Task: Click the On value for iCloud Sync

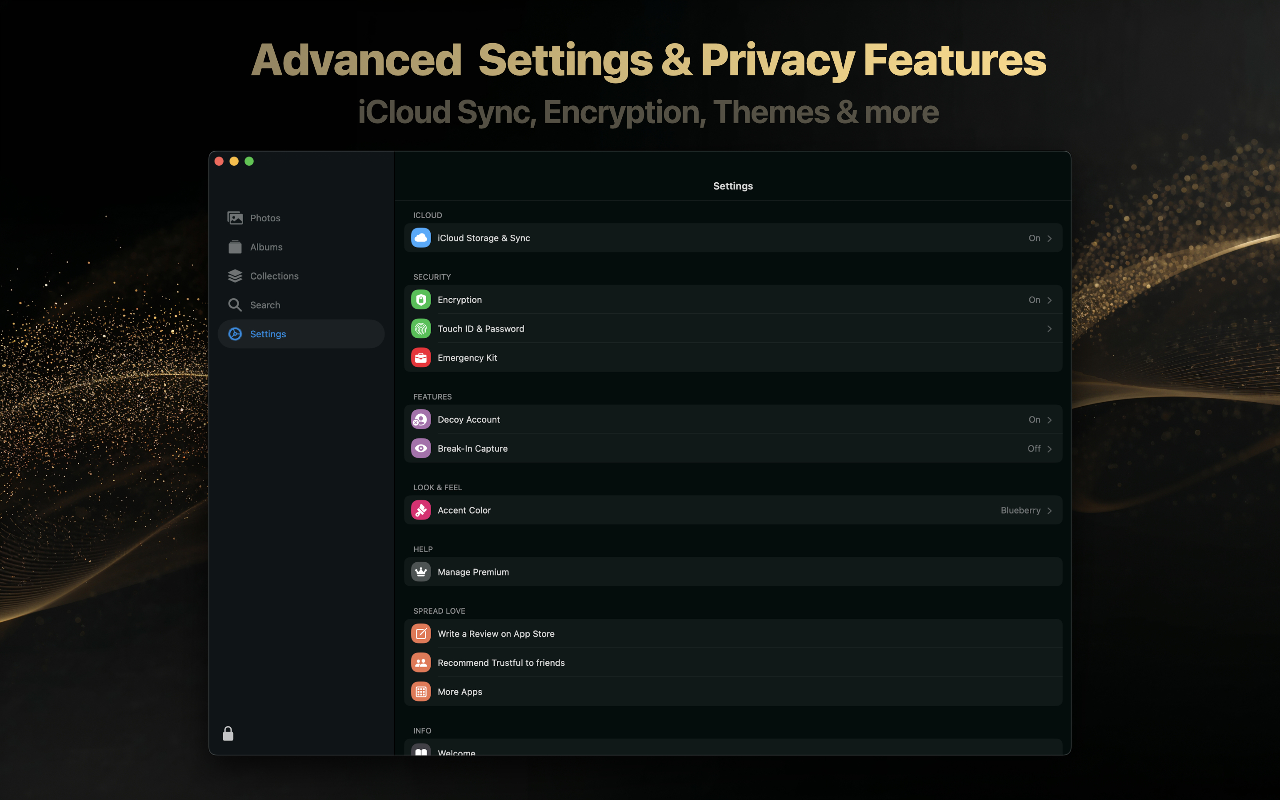Action: [1035, 238]
